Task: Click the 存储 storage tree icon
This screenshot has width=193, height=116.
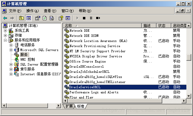Action: [11, 35]
